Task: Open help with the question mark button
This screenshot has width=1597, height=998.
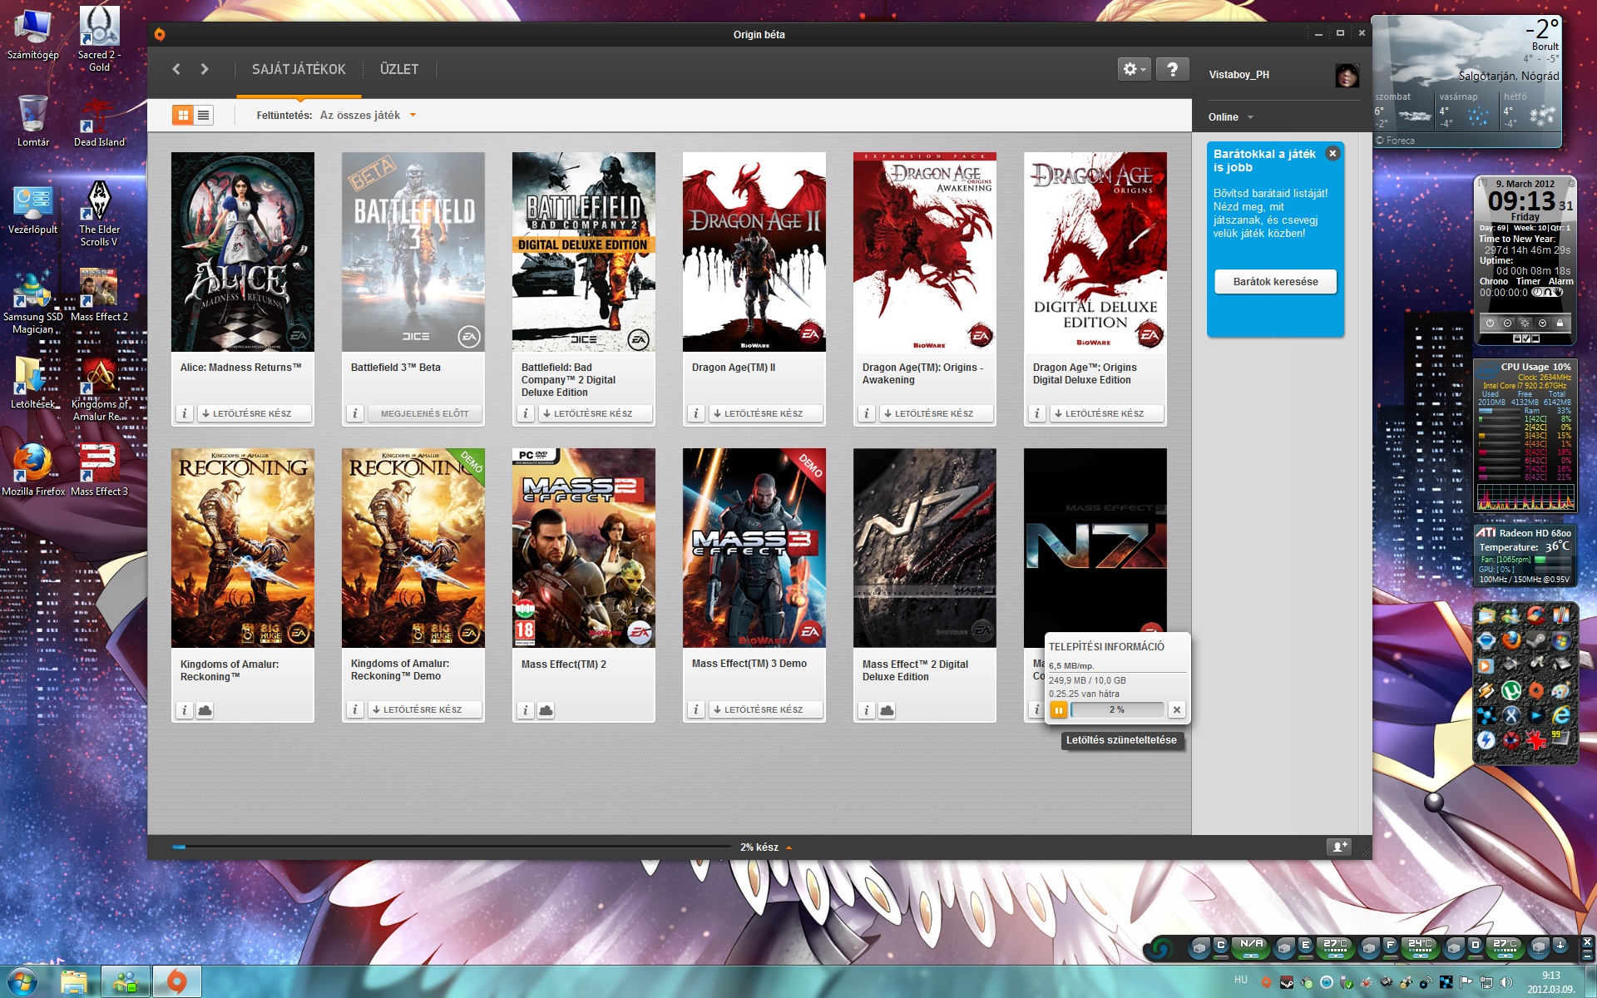Action: pos(1172,69)
